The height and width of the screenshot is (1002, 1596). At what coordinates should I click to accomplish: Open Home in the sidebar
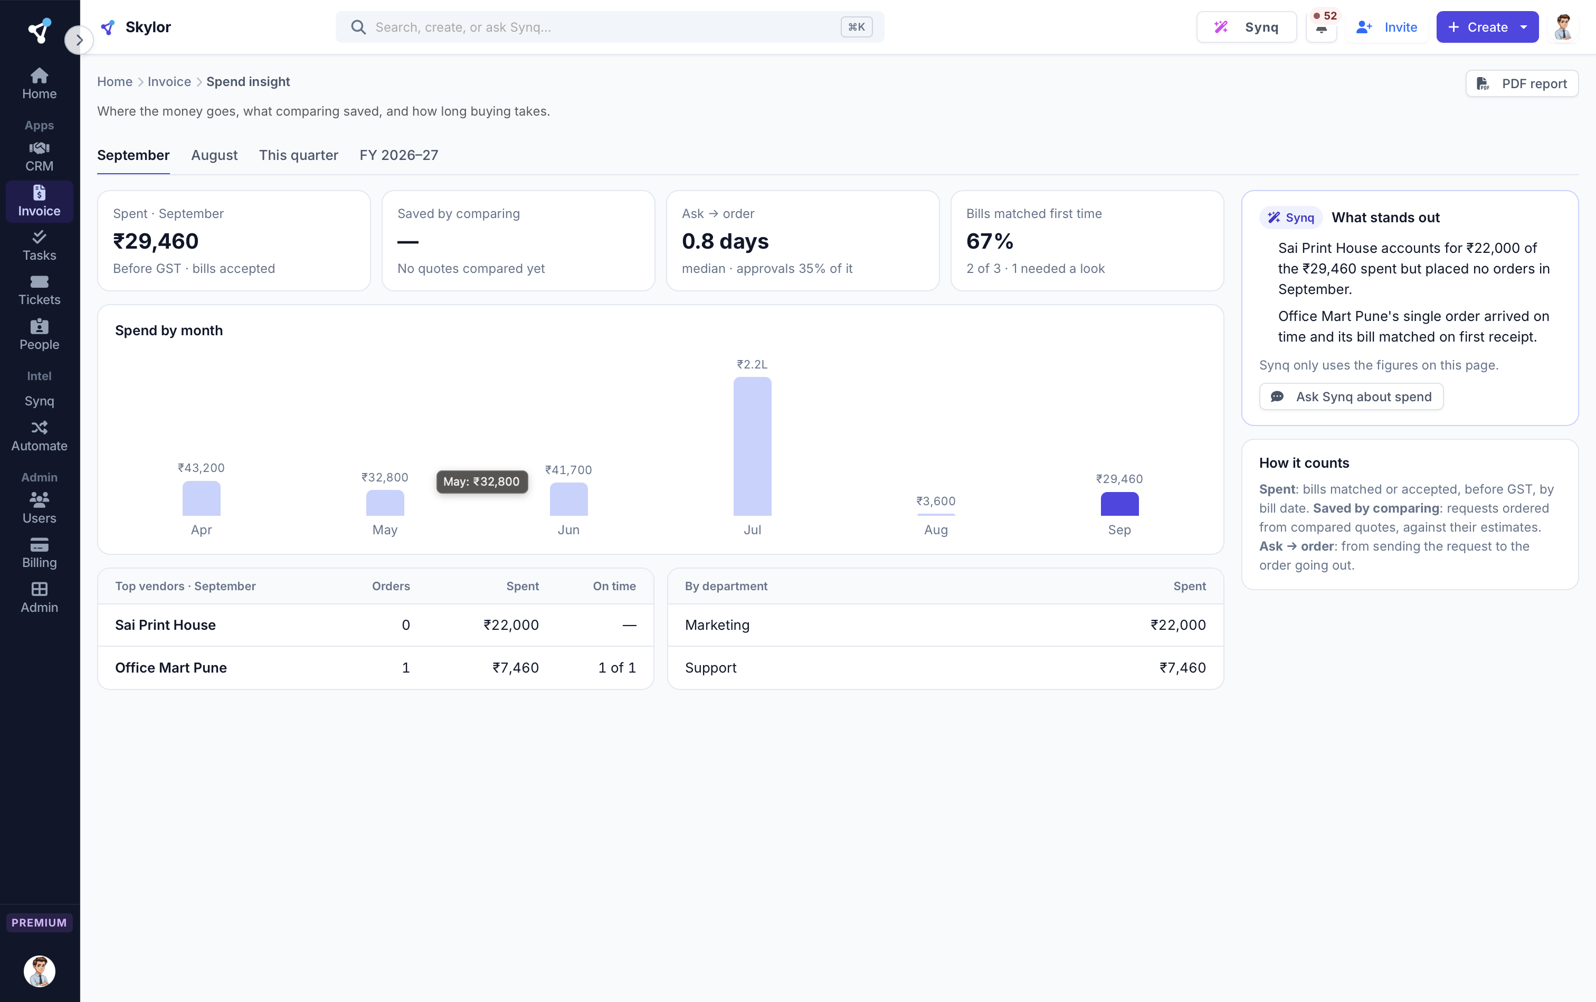point(39,84)
